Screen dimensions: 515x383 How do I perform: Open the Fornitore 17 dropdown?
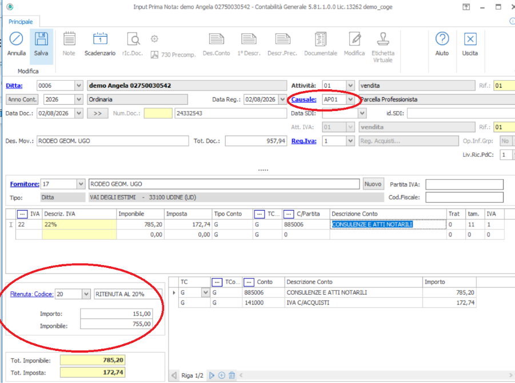81,184
